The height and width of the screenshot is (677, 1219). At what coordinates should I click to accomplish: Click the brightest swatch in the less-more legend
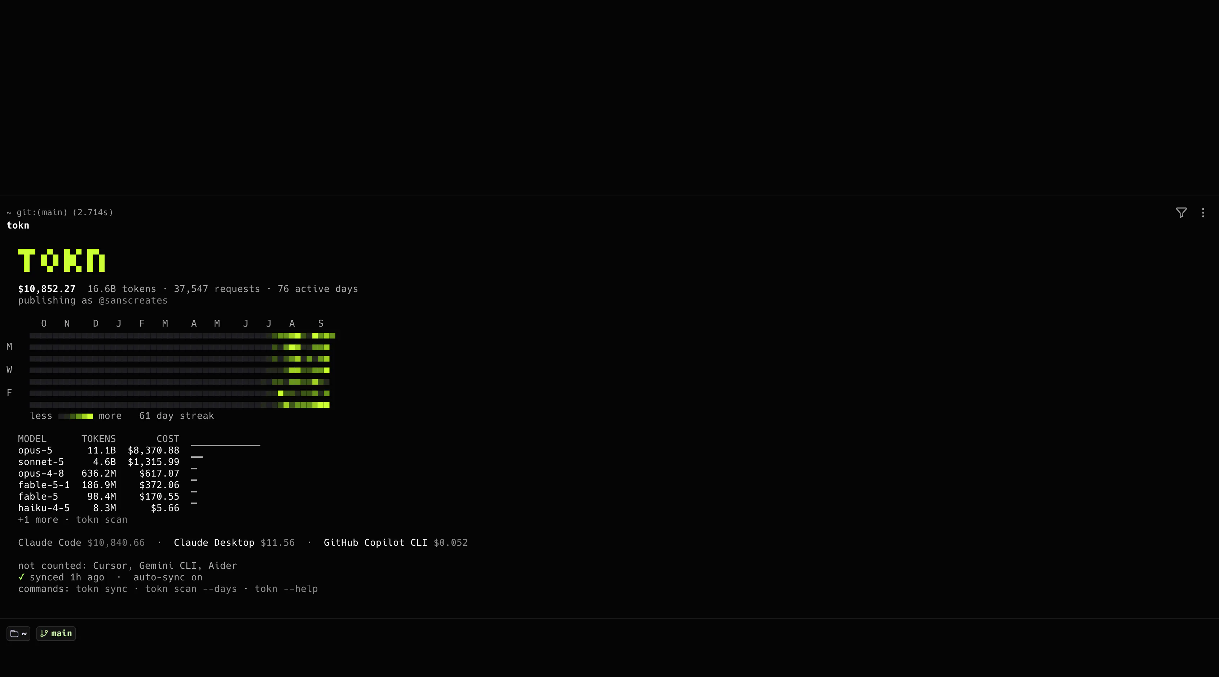pos(90,416)
